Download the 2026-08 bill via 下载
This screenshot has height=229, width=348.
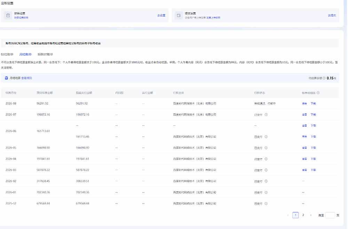click(x=313, y=104)
